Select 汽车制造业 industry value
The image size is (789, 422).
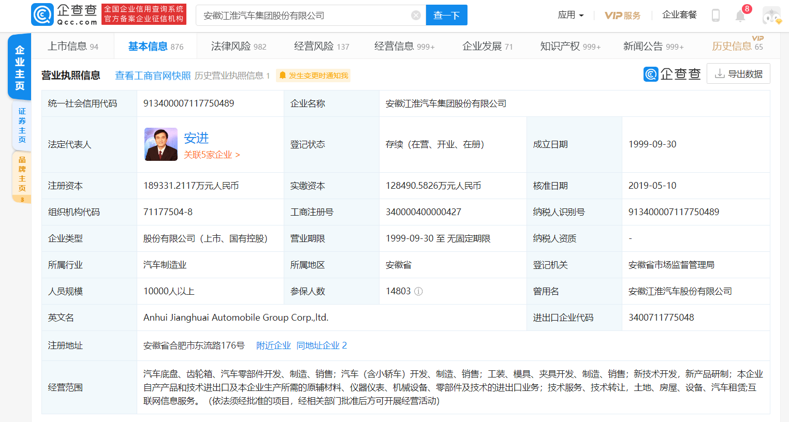(165, 265)
